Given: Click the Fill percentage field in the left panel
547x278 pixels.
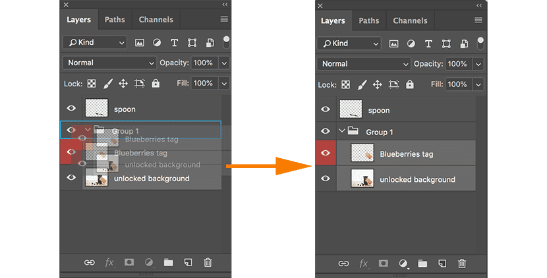Looking at the screenshot, I should pyautogui.click(x=203, y=84).
